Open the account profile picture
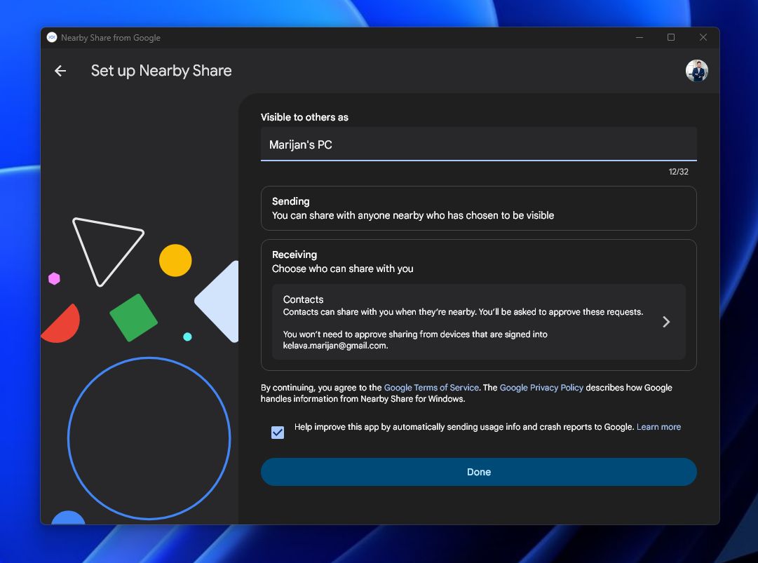The height and width of the screenshot is (563, 758). [696, 71]
